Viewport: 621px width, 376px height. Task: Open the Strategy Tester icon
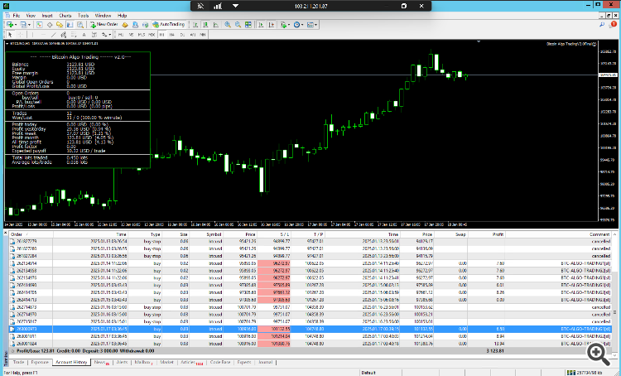point(80,25)
